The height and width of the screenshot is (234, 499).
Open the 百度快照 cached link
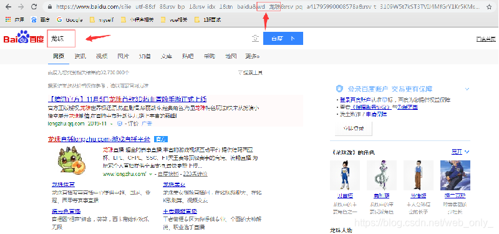168,174
